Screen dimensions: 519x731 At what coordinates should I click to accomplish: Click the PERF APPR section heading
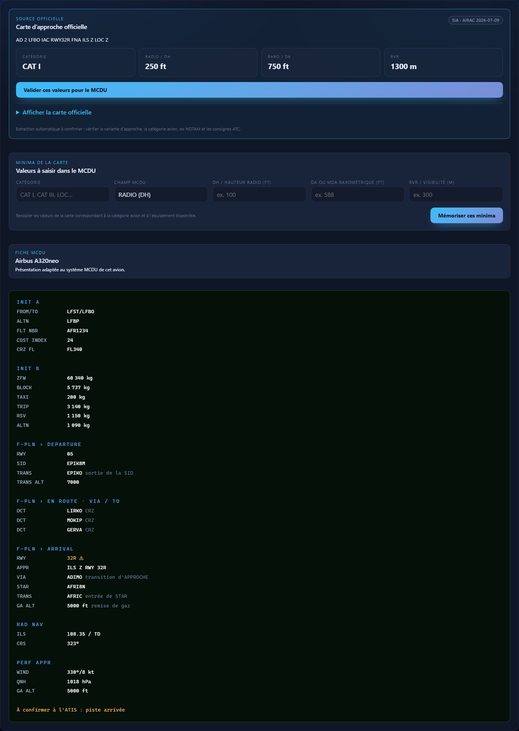coord(34,663)
